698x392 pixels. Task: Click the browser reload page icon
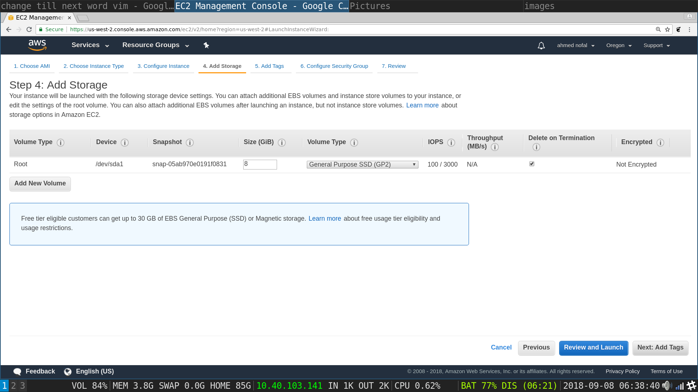[29, 29]
